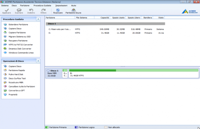Click the 20.06GB free space value

(x=136, y=33)
